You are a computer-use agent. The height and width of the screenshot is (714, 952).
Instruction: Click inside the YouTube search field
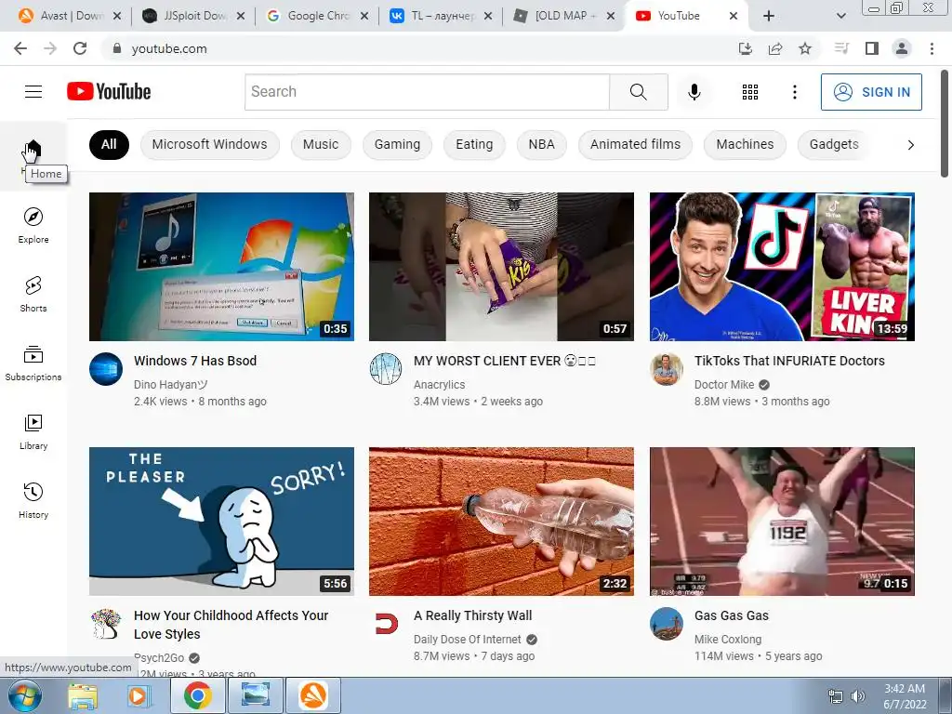pyautogui.click(x=427, y=92)
